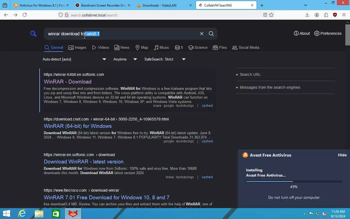Screen dimensions: 350x219
Task: Close the CollabVM SearXNG tab
Action: [x=252, y=5]
